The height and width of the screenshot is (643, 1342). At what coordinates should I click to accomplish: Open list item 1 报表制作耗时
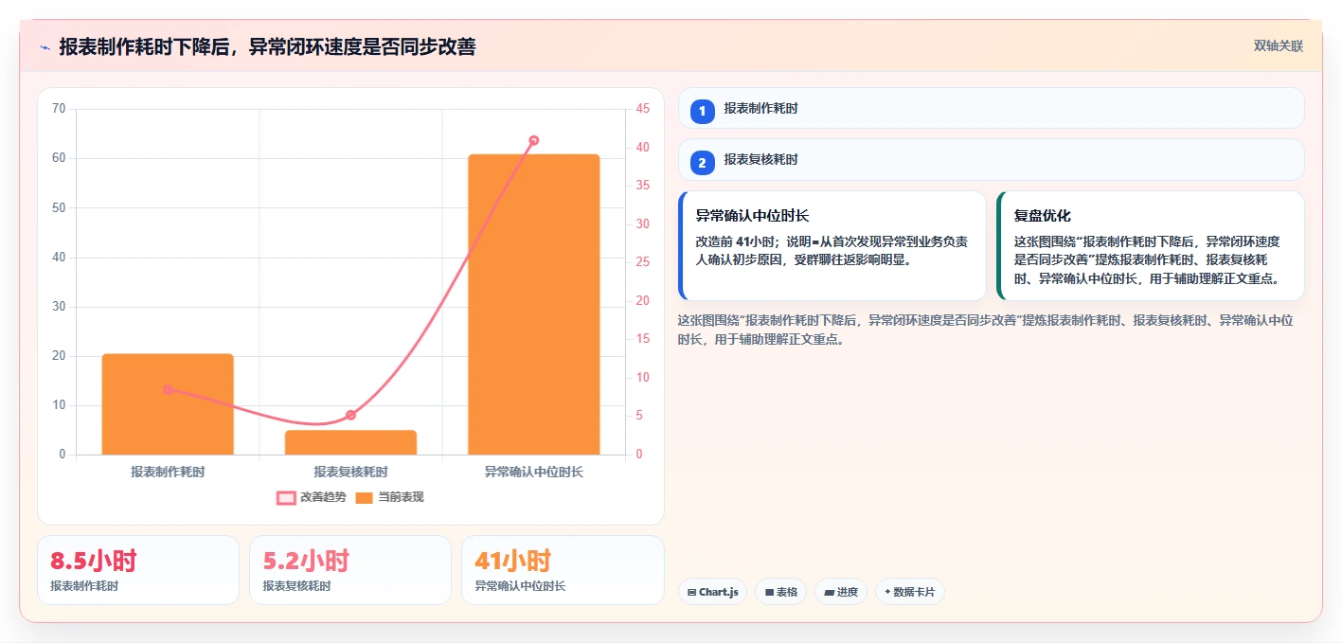[x=992, y=108]
